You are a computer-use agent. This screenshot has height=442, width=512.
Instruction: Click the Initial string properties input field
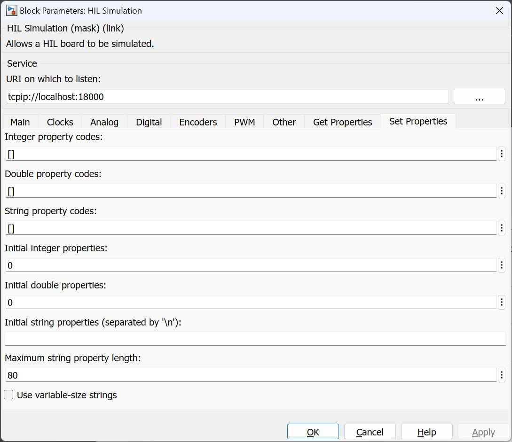coord(255,339)
